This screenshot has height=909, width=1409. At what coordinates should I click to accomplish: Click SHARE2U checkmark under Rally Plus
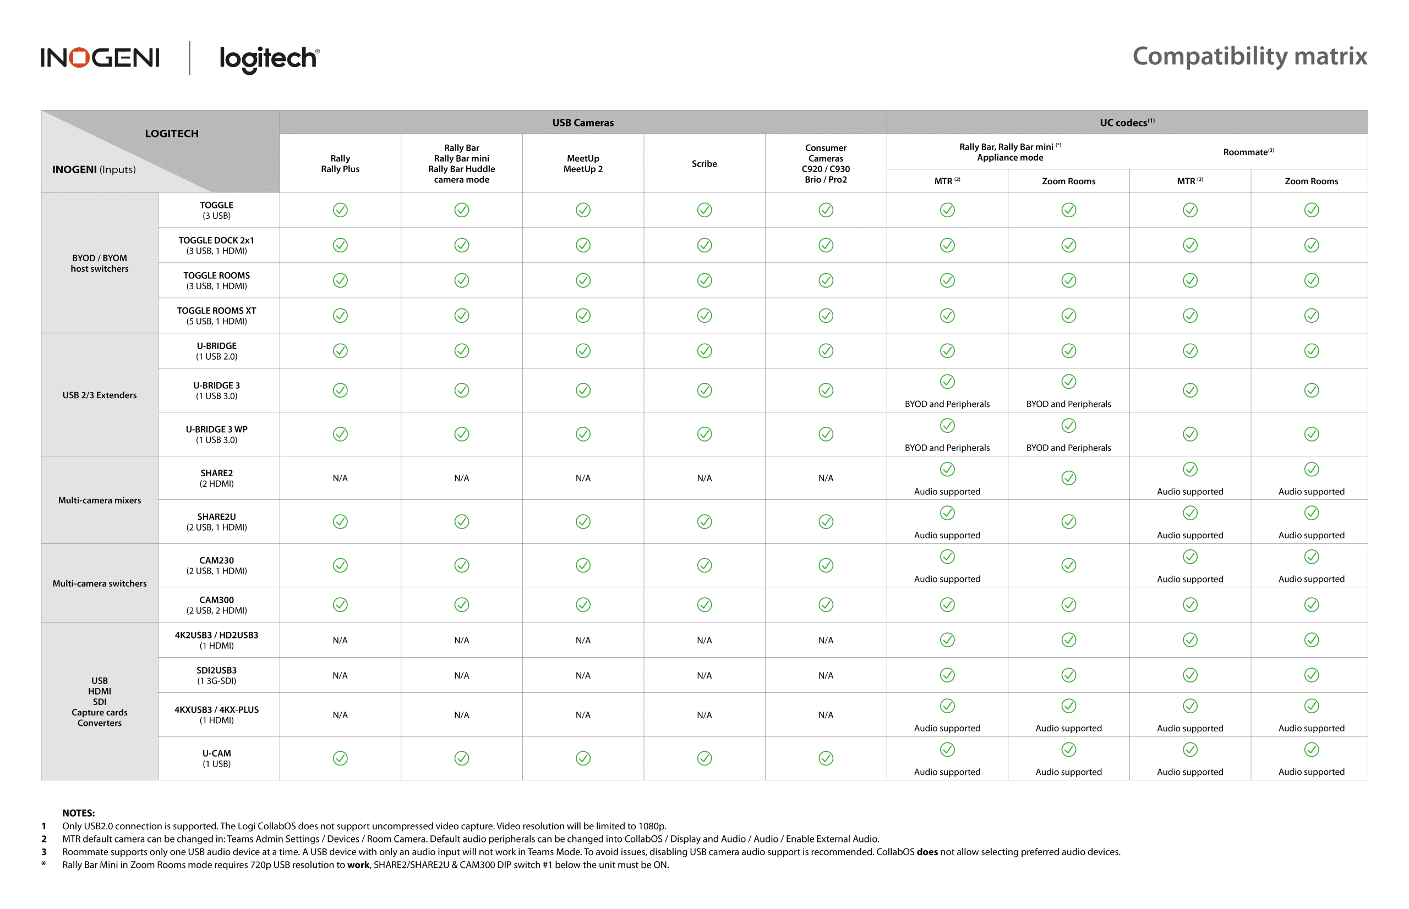340,522
